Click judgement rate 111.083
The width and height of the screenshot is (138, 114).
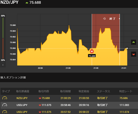coord(124,105)
